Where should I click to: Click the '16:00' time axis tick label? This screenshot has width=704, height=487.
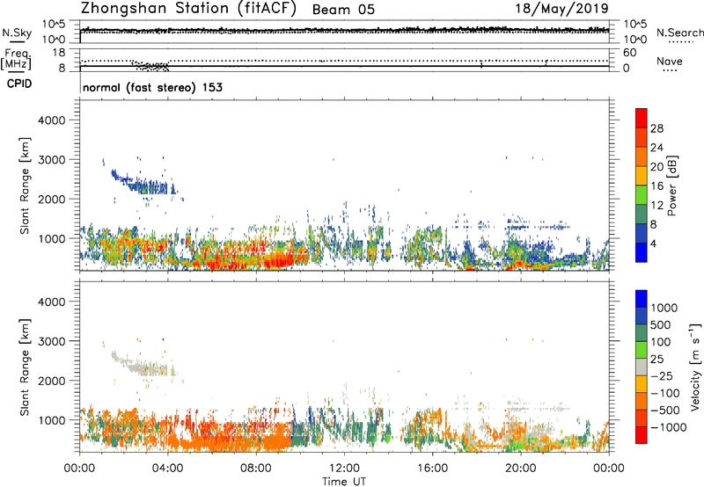[x=432, y=469]
